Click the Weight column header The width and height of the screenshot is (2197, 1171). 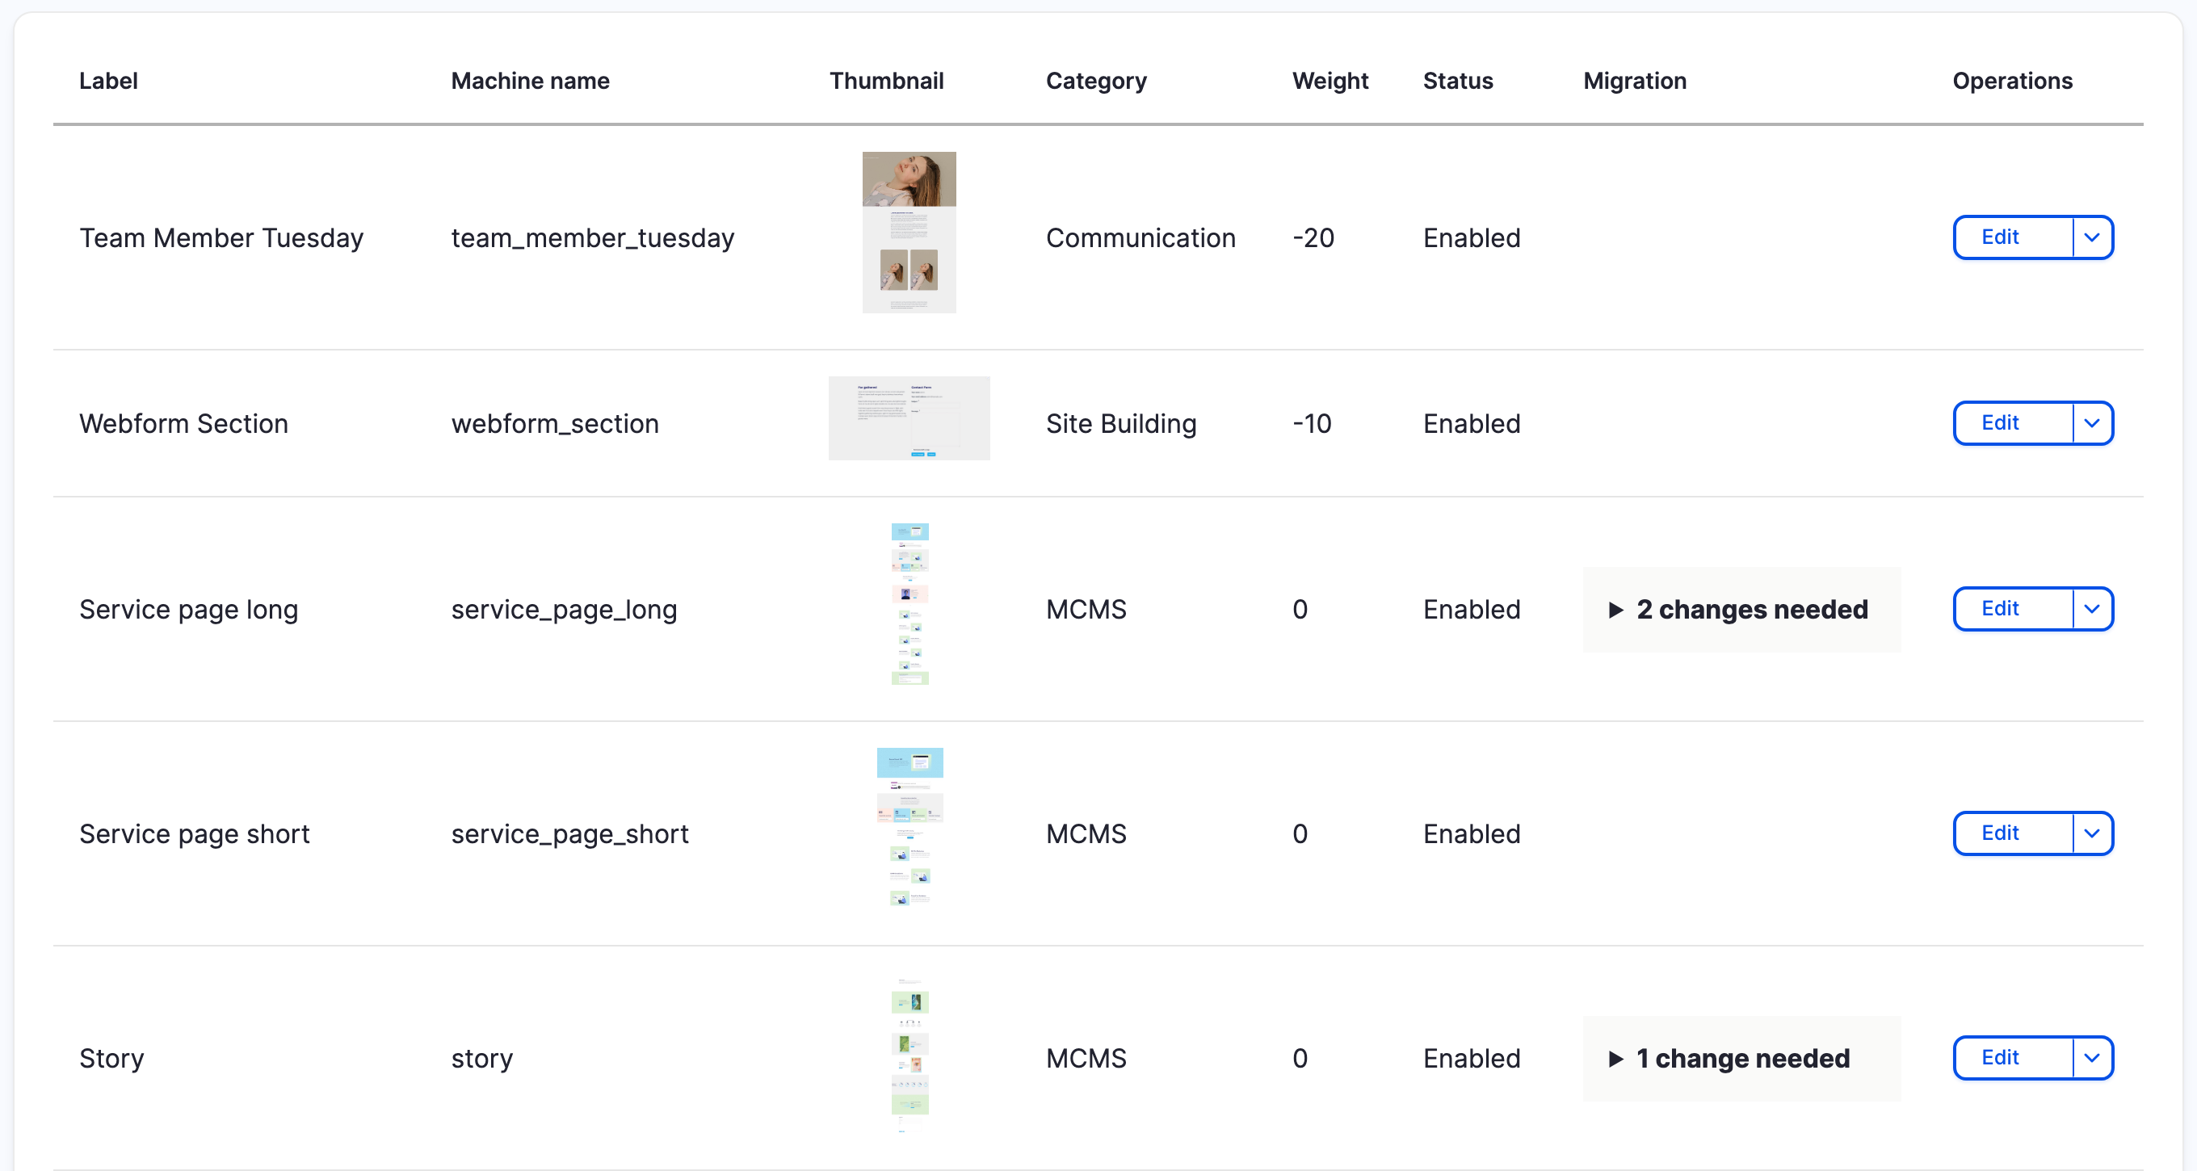[x=1330, y=81]
